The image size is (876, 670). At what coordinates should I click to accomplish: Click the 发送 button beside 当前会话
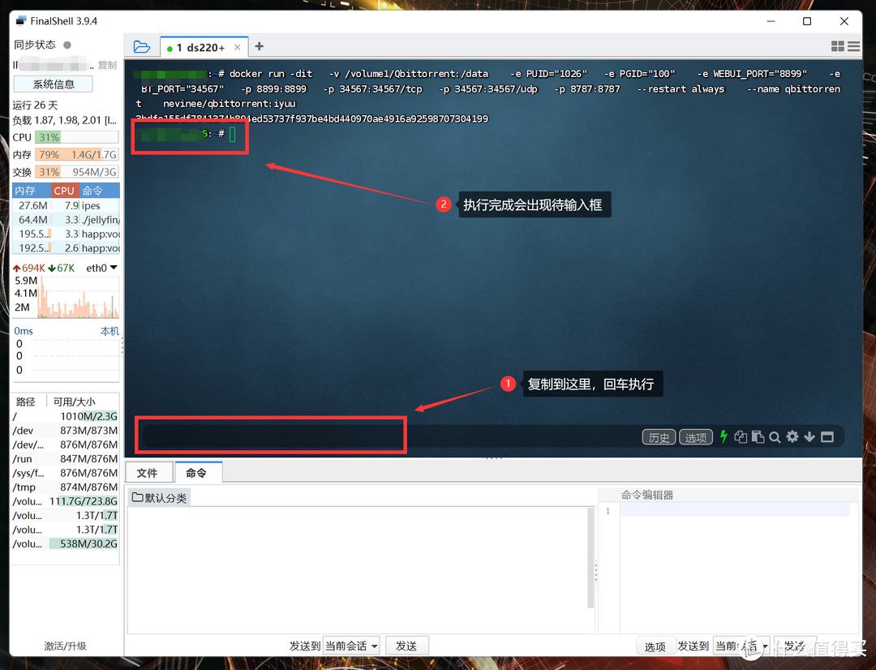(406, 646)
